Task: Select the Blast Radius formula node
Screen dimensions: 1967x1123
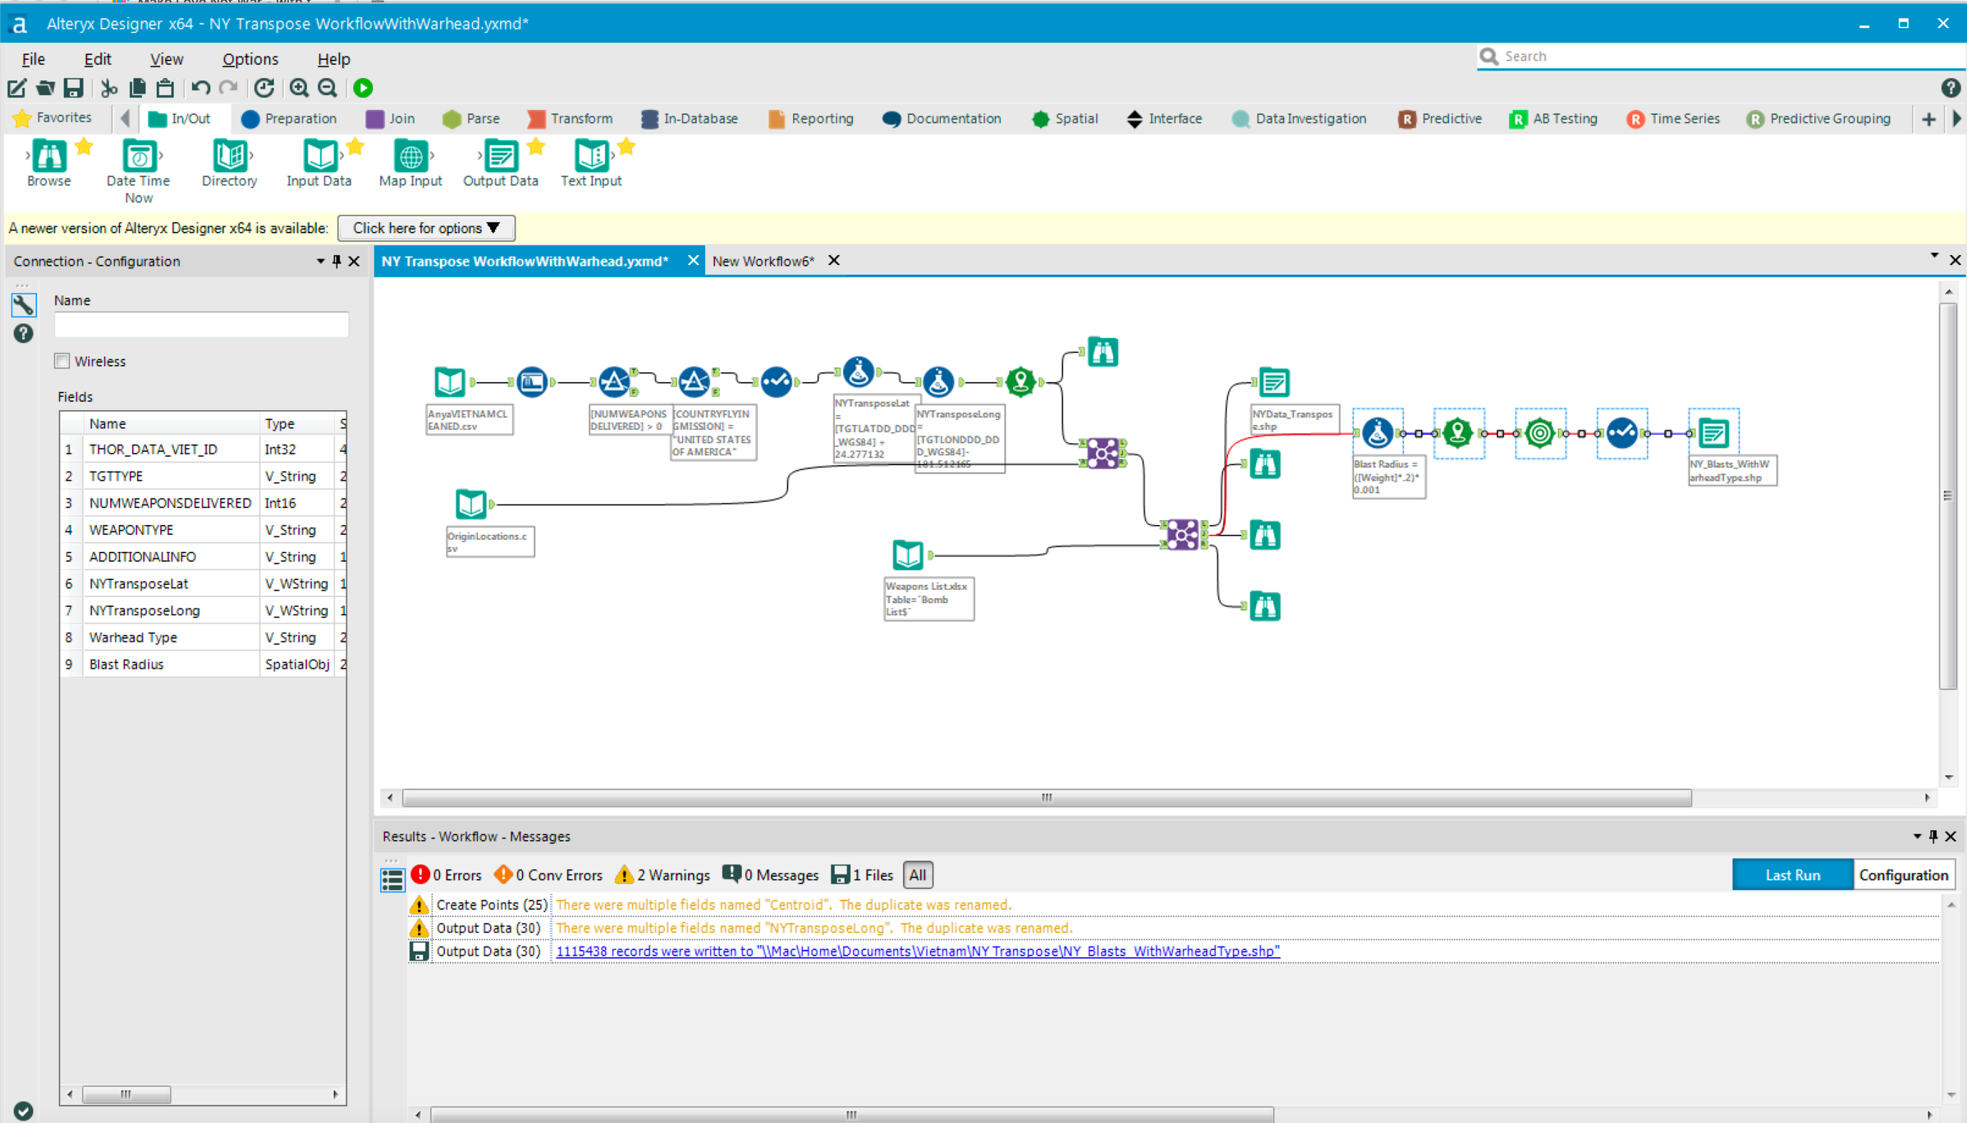Action: tap(1378, 432)
